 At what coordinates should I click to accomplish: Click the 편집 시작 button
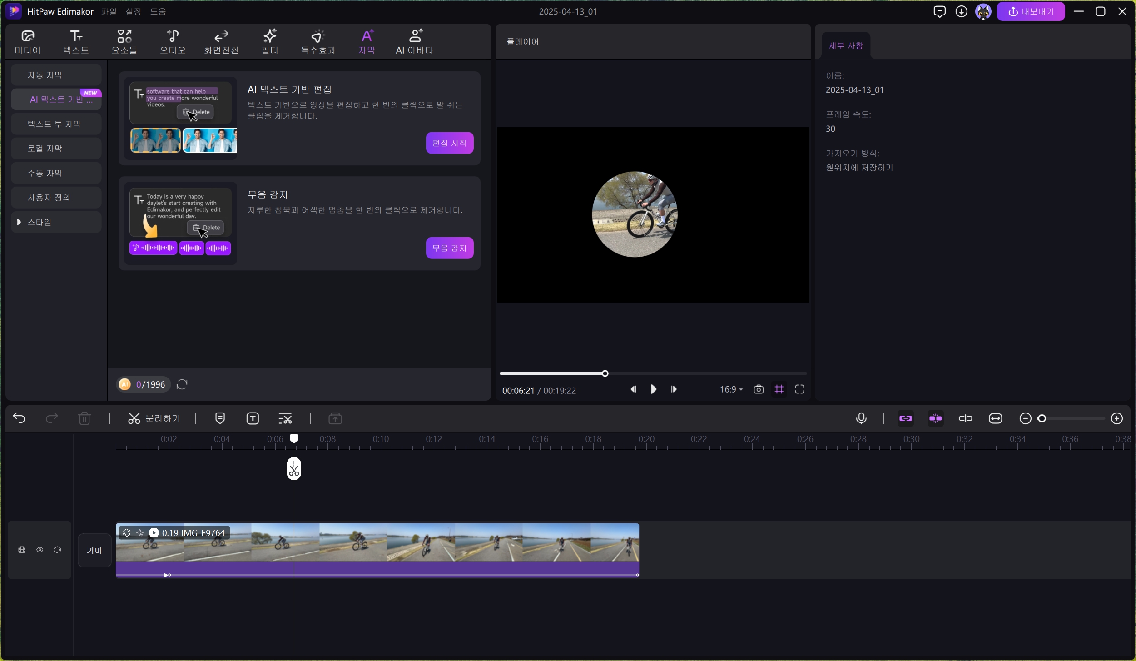coord(449,143)
